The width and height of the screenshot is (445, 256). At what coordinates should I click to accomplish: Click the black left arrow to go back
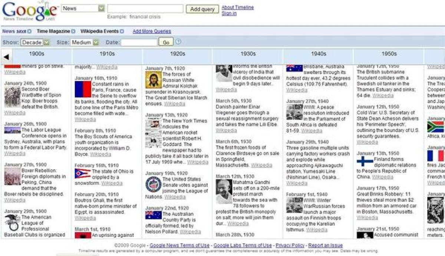coord(6,57)
